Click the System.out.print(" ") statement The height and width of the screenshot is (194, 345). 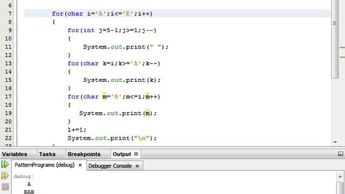point(126,47)
